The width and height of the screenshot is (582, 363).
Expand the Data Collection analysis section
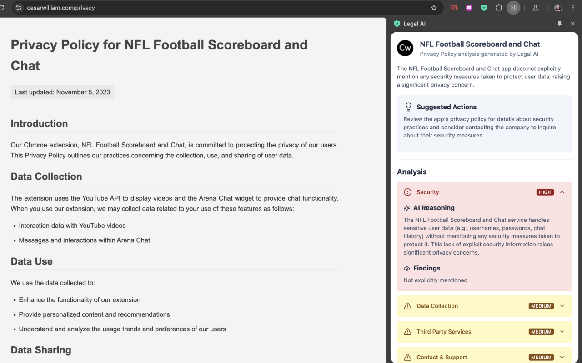[x=562, y=306]
